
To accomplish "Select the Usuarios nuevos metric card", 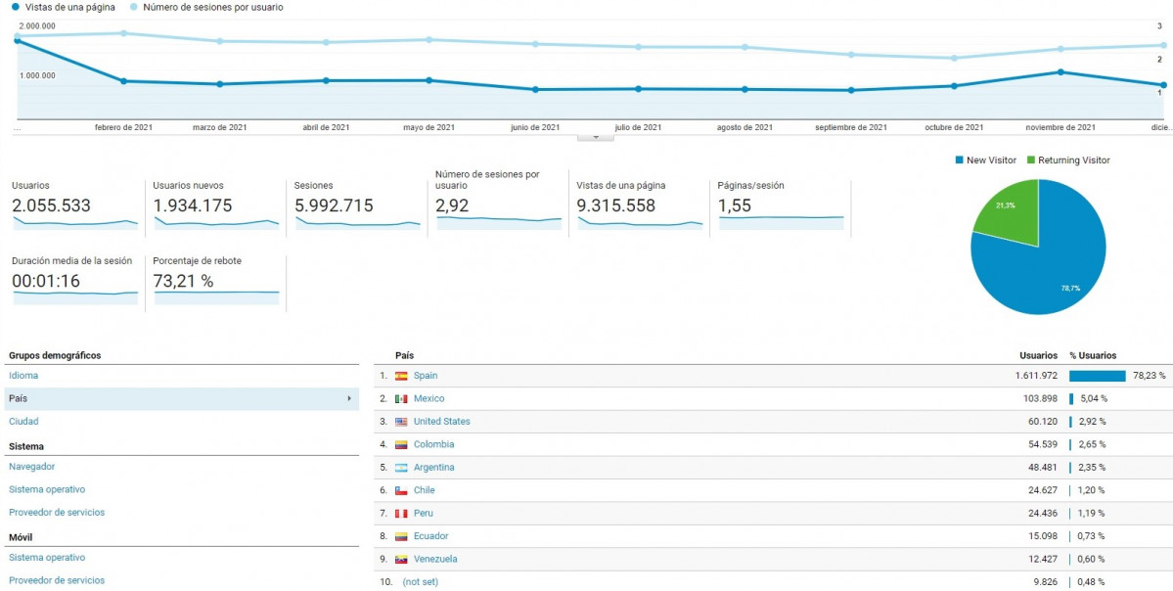I will click(x=216, y=208).
